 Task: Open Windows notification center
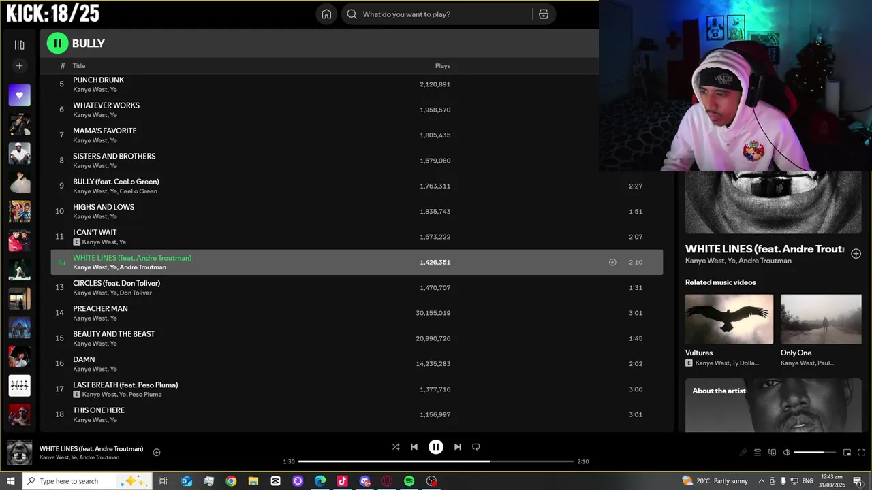pyautogui.click(x=858, y=481)
